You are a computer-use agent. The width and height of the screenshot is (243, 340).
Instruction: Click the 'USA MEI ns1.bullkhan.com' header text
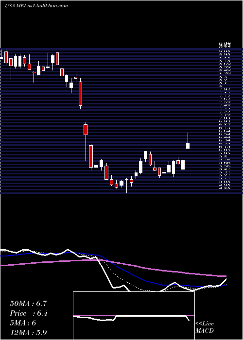pyautogui.click(x=36, y=6)
